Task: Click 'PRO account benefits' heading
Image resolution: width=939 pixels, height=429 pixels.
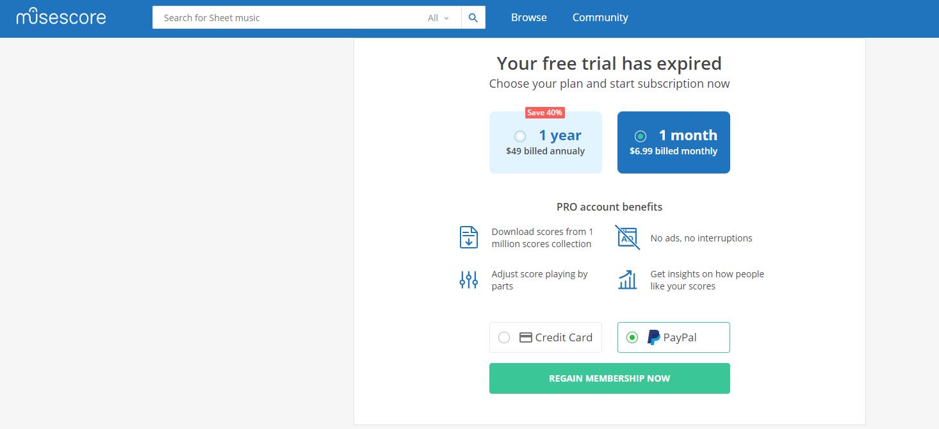Action: point(610,207)
